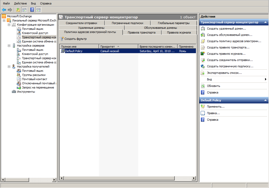Open the Вид submenu arrow
Image resolution: width=269 pixels, height=188 pixels.
coord(266,79)
